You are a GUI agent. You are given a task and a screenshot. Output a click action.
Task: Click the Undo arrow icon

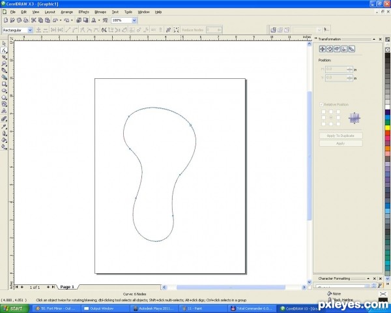(55, 20)
